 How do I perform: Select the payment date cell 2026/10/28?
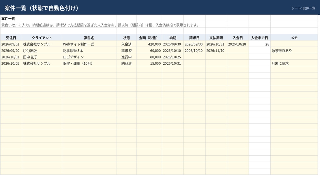[x=238, y=44]
